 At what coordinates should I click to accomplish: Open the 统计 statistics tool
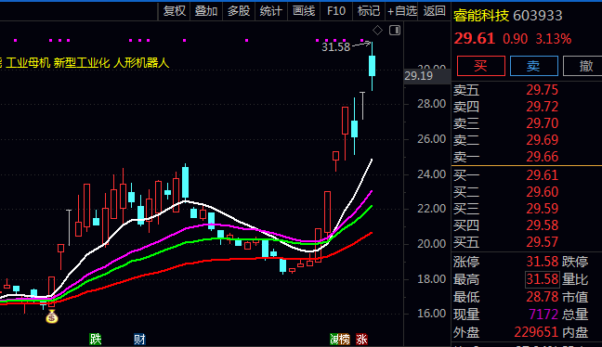click(x=270, y=11)
